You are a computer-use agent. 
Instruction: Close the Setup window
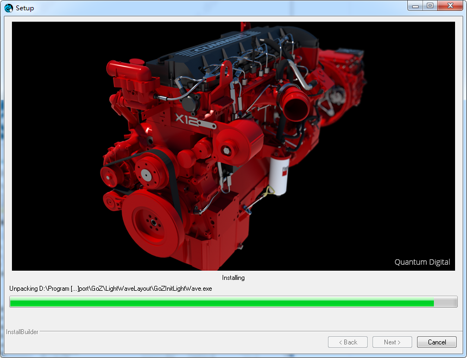tap(450, 5)
